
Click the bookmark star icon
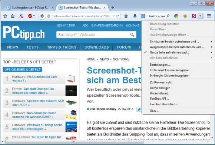(x=5, y=16)
